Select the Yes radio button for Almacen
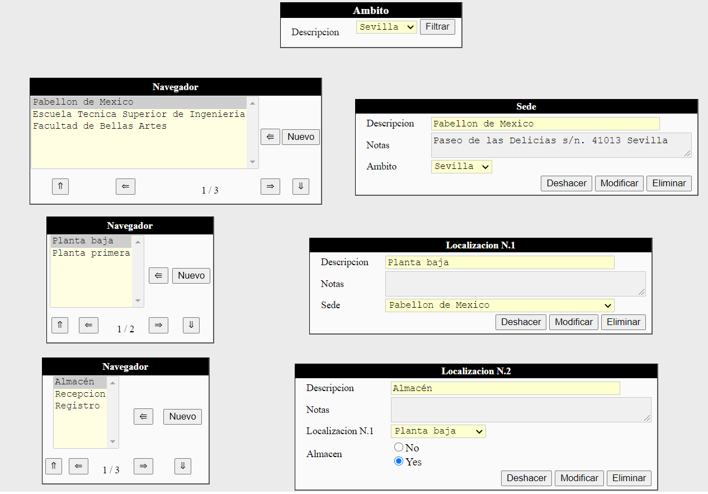This screenshot has width=708, height=494. (399, 462)
